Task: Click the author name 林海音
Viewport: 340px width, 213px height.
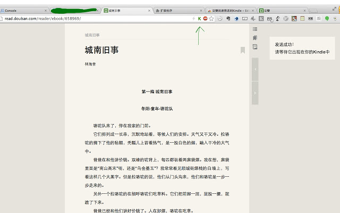Action: (x=90, y=64)
